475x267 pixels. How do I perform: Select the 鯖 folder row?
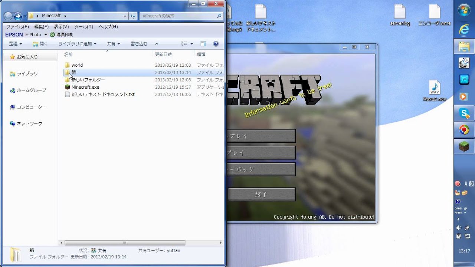(x=144, y=73)
